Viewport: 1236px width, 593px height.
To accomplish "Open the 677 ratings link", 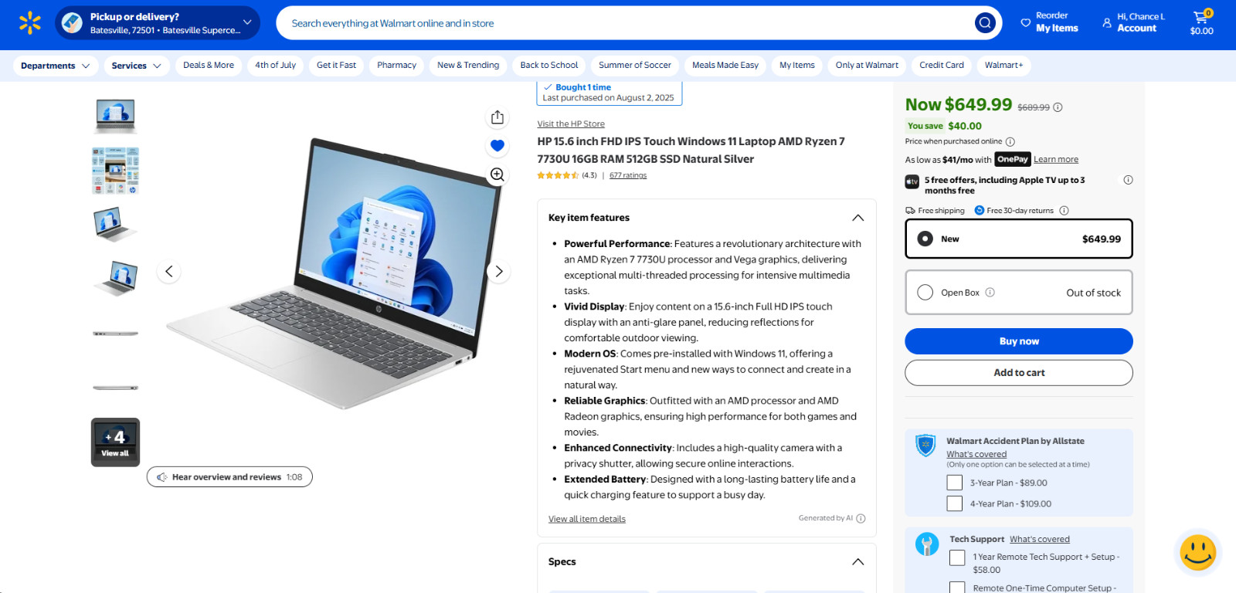I will tap(628, 175).
